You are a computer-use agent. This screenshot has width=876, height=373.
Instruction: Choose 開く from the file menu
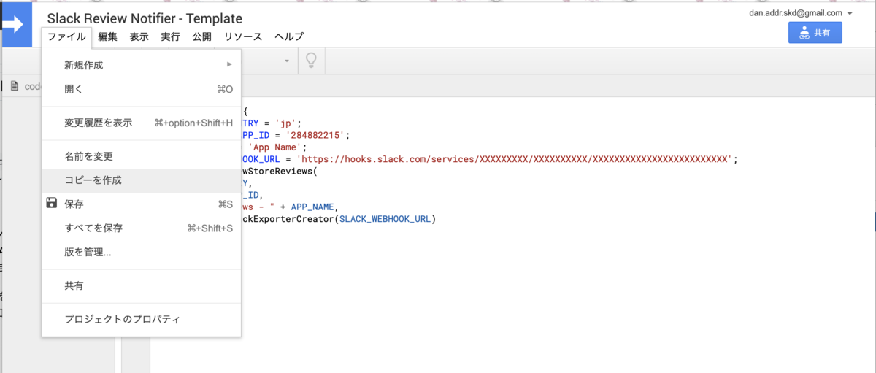point(142,89)
